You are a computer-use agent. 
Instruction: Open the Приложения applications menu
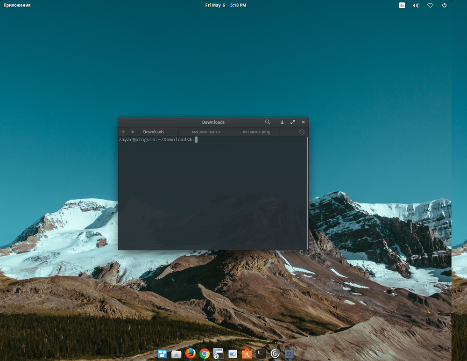pos(17,5)
